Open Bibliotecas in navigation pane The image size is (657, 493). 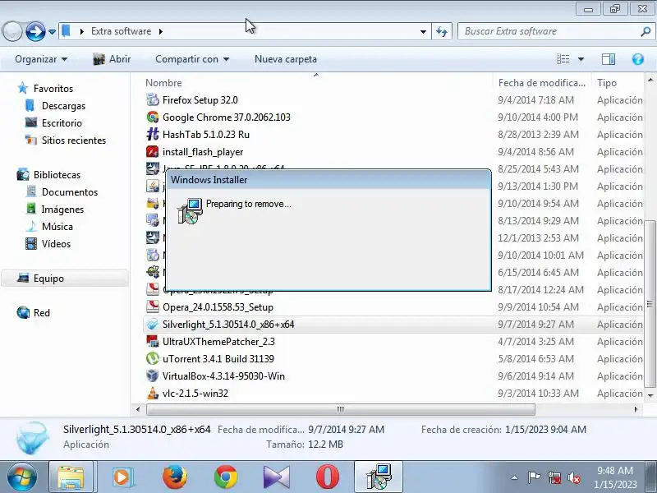point(57,174)
